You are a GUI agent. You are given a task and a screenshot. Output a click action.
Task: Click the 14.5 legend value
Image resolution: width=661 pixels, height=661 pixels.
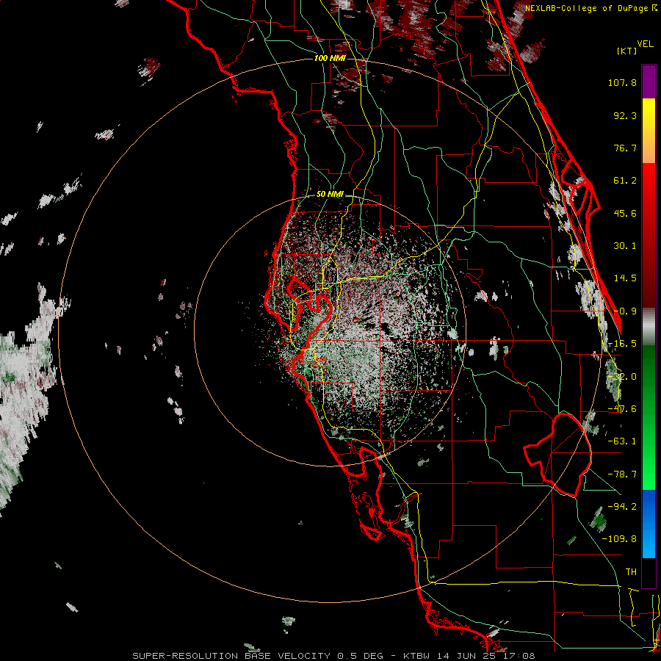pos(625,278)
